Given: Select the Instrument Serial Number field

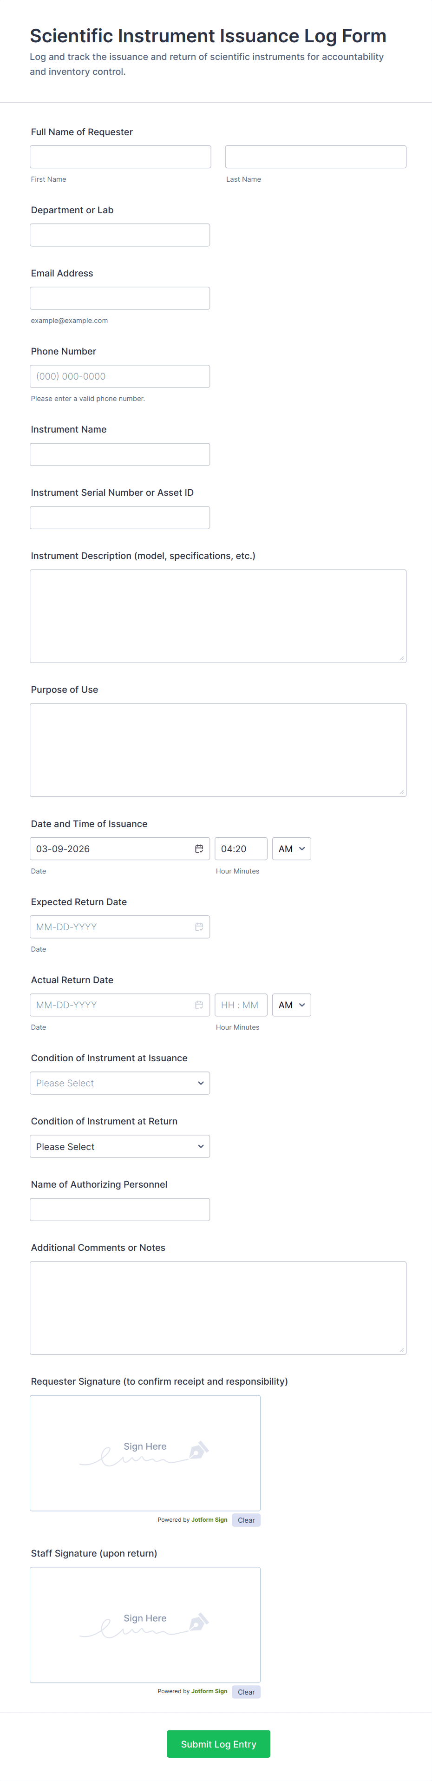Looking at the screenshot, I should point(119,518).
